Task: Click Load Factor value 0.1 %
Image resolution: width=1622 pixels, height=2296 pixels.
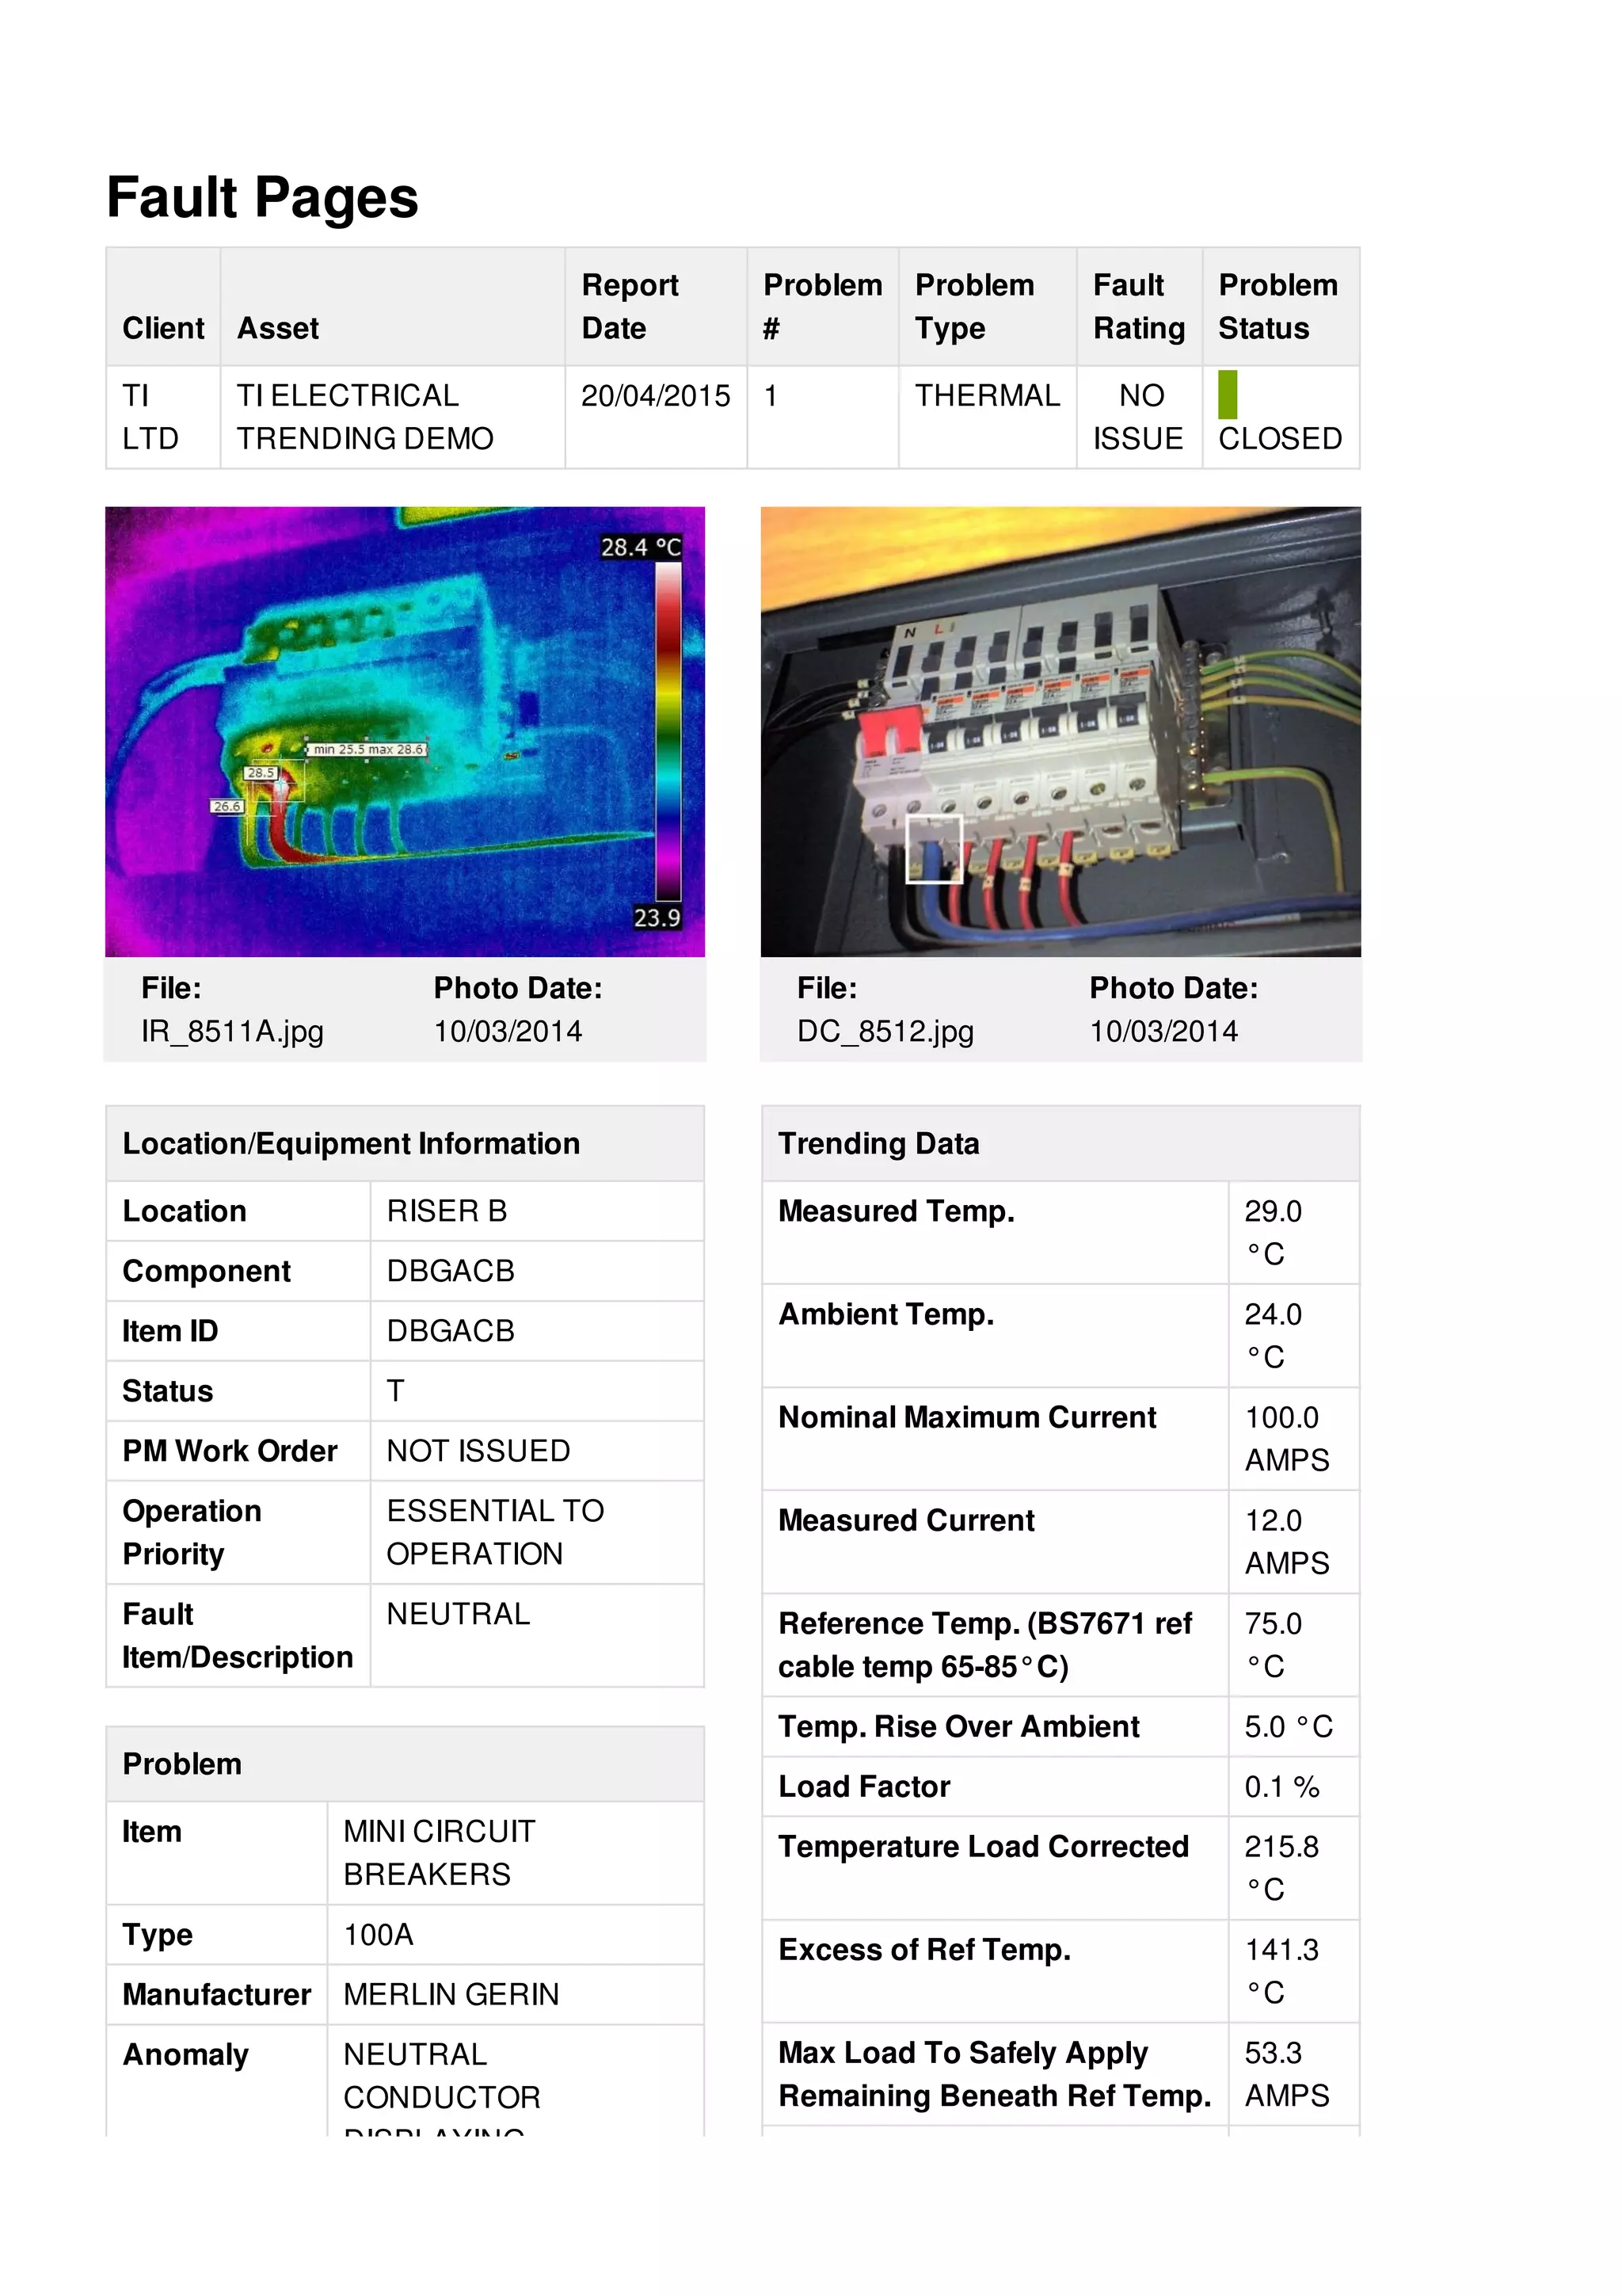Action: pos(1282,1787)
